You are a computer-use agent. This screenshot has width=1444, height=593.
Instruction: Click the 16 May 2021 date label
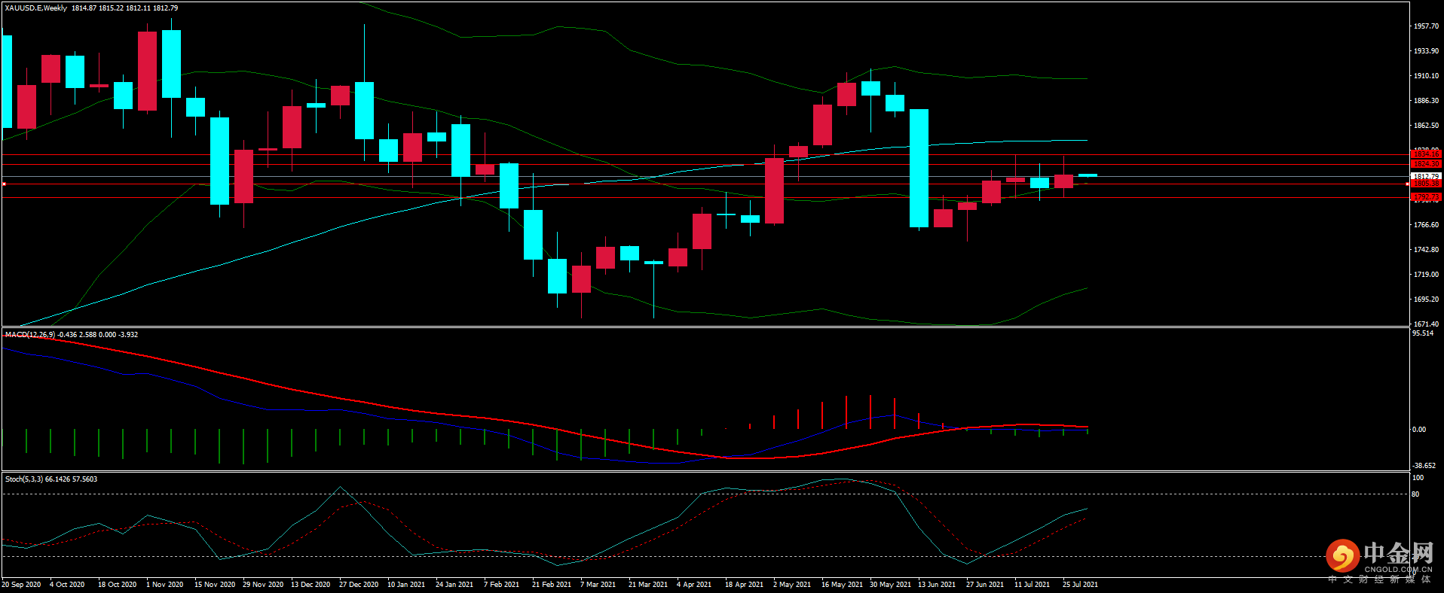tap(843, 585)
